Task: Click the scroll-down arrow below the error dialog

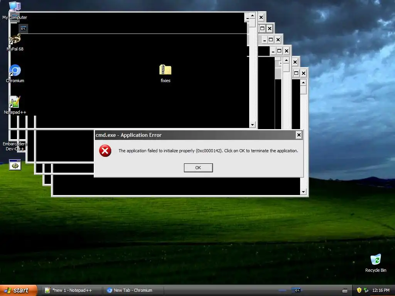Action: (x=303, y=192)
